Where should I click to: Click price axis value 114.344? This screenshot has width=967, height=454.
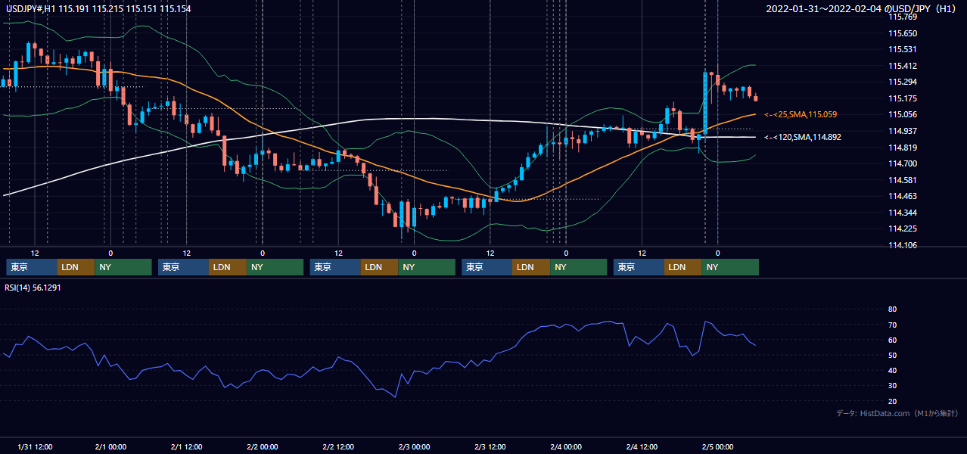click(x=902, y=213)
